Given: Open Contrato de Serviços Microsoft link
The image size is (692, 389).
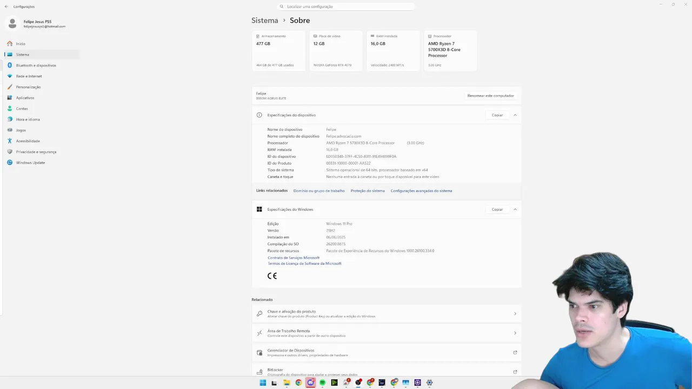Looking at the screenshot, I should (294, 258).
